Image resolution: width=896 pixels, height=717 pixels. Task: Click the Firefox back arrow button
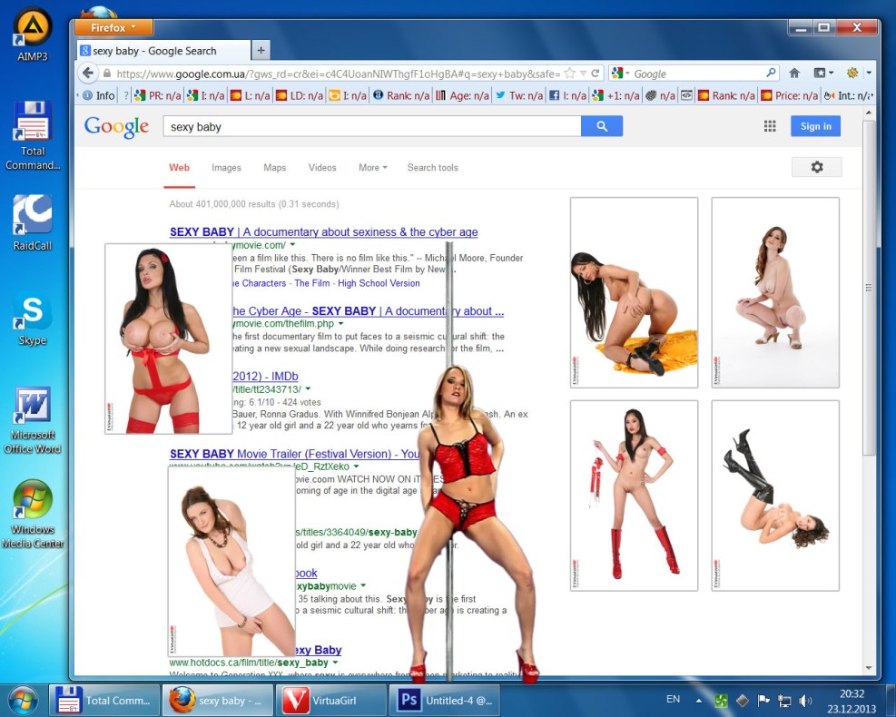pos(88,74)
